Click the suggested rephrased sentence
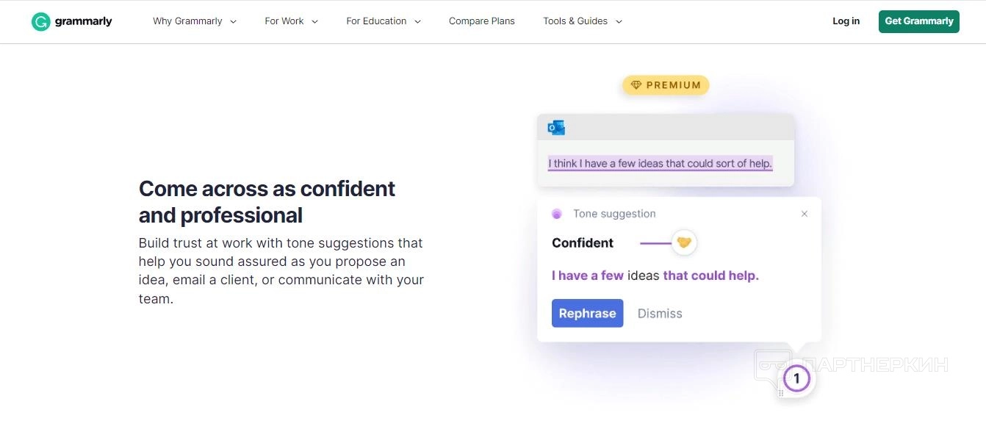The height and width of the screenshot is (429, 986). coord(655,275)
